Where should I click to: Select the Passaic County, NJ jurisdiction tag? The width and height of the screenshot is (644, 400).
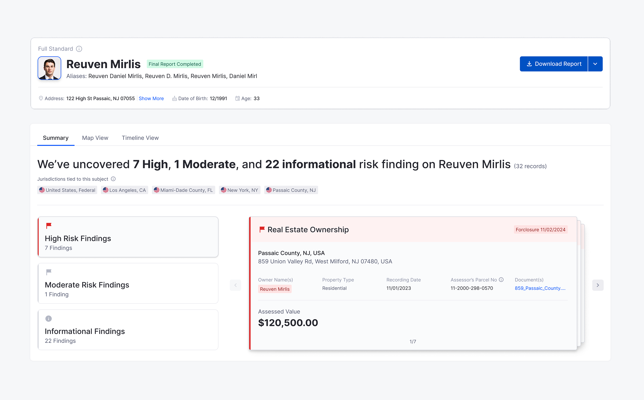point(291,190)
